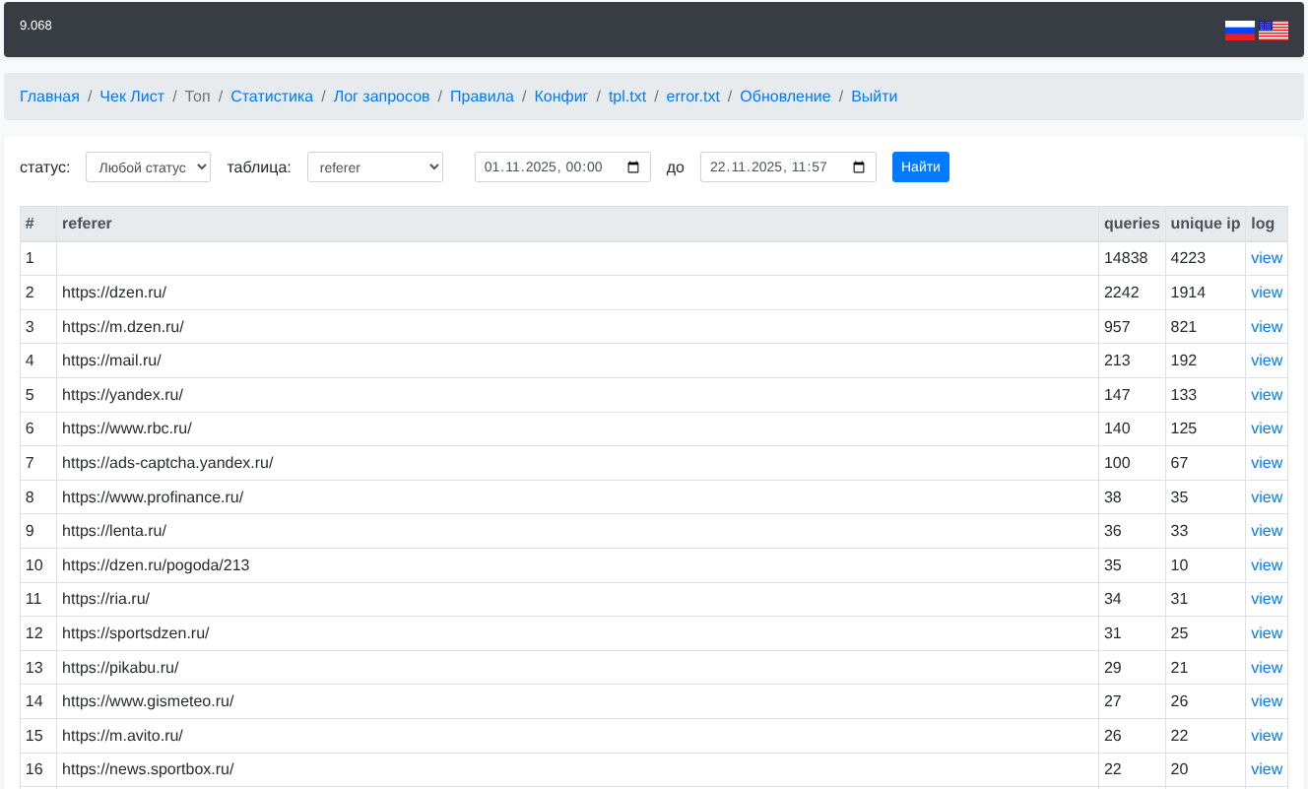Open the Лог запросов page
The image size is (1308, 789).
pyautogui.click(x=381, y=97)
